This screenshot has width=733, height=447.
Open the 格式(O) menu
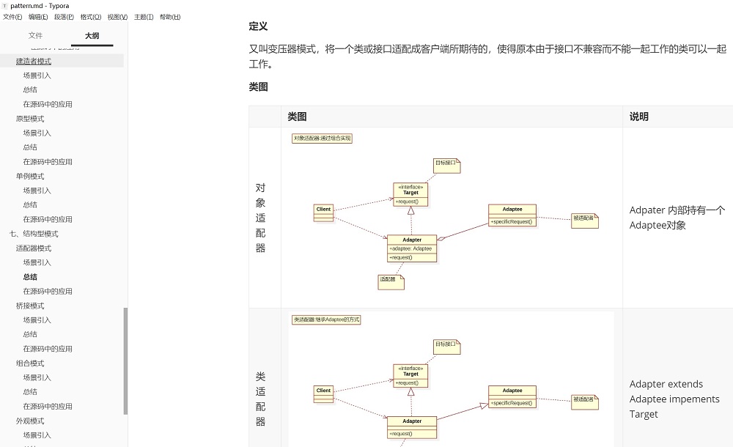pyautogui.click(x=91, y=17)
